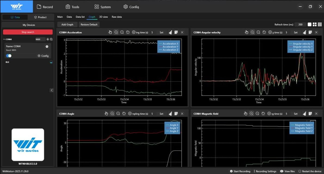Collapse the left device sidebar panel
The image size is (324, 174).
[52, 90]
